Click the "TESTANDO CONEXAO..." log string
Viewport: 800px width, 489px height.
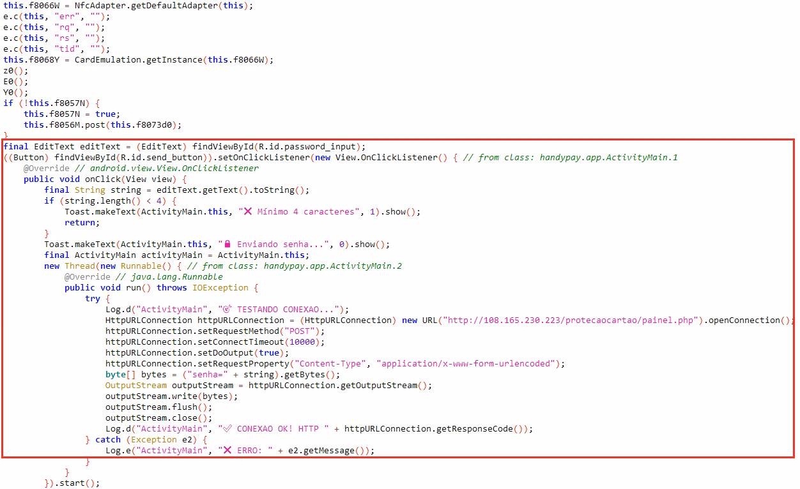(x=278, y=310)
